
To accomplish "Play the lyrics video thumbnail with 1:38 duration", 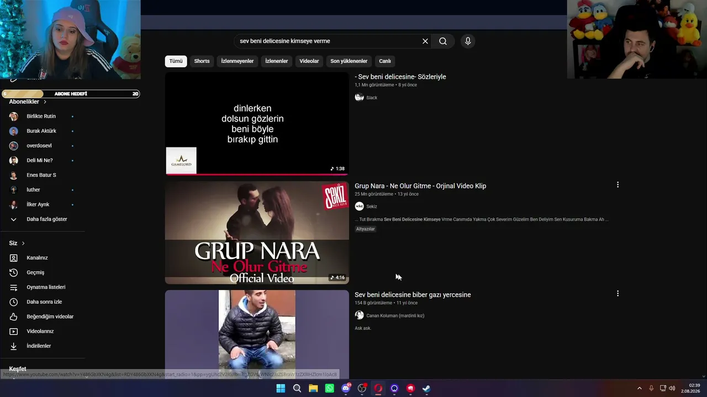I will click(257, 124).
